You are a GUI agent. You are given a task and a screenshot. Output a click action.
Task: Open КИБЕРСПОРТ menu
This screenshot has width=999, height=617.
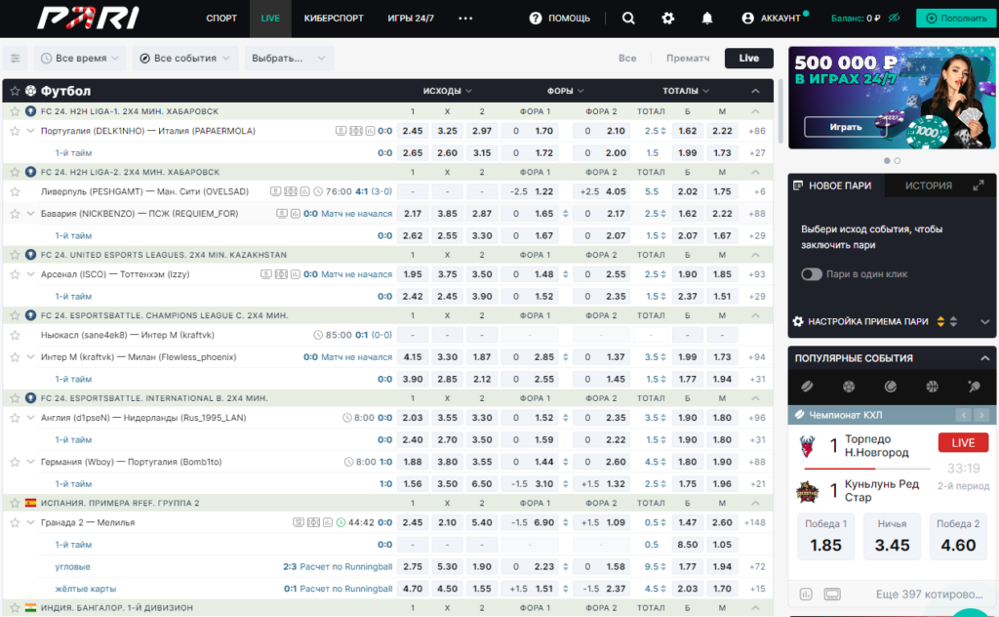[x=334, y=18]
